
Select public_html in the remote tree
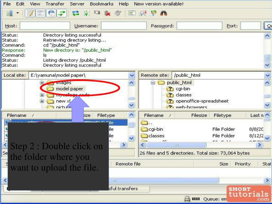tap(179, 82)
